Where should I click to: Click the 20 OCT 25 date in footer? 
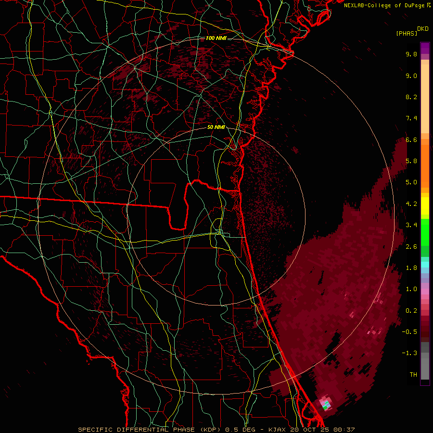309,430
